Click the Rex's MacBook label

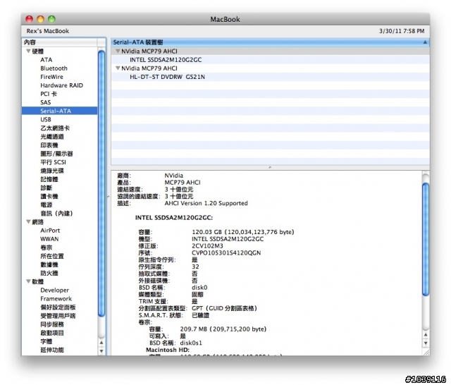[x=47, y=31]
